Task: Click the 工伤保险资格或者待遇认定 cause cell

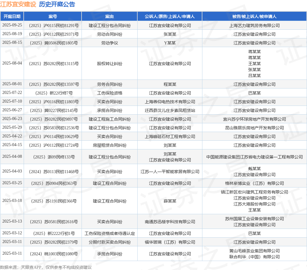Action: click(110, 234)
